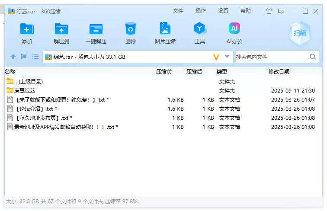Open the 设置 menu
327x211 pixels.
click(x=223, y=11)
